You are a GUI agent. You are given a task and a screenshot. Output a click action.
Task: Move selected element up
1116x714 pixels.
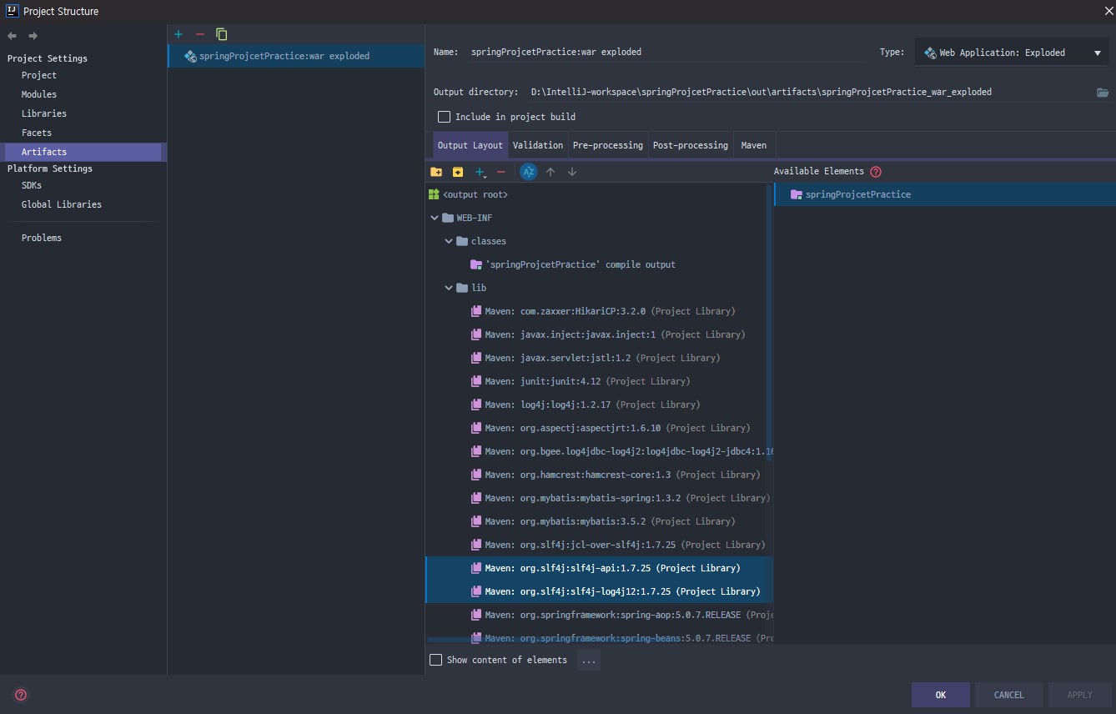[550, 172]
